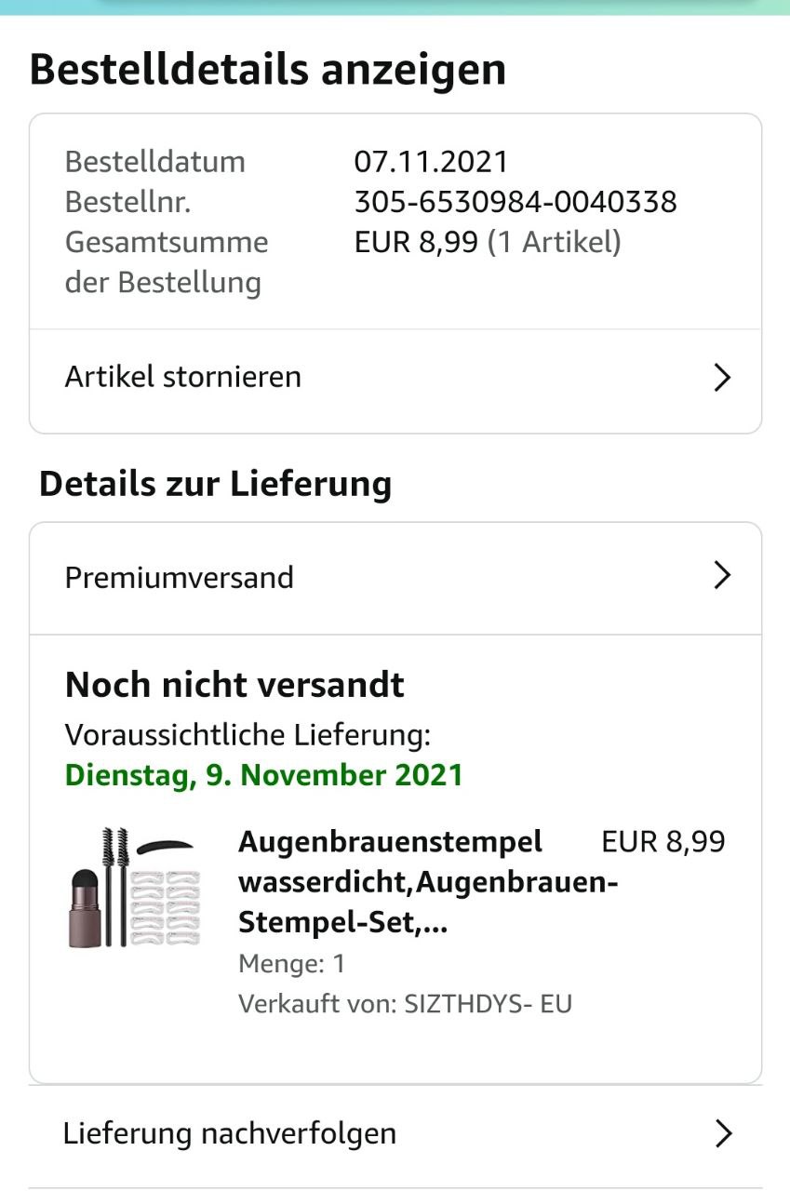The width and height of the screenshot is (790, 1191).
Task: Tap the Bestelldetails anzeigen page heading
Action: [268, 71]
